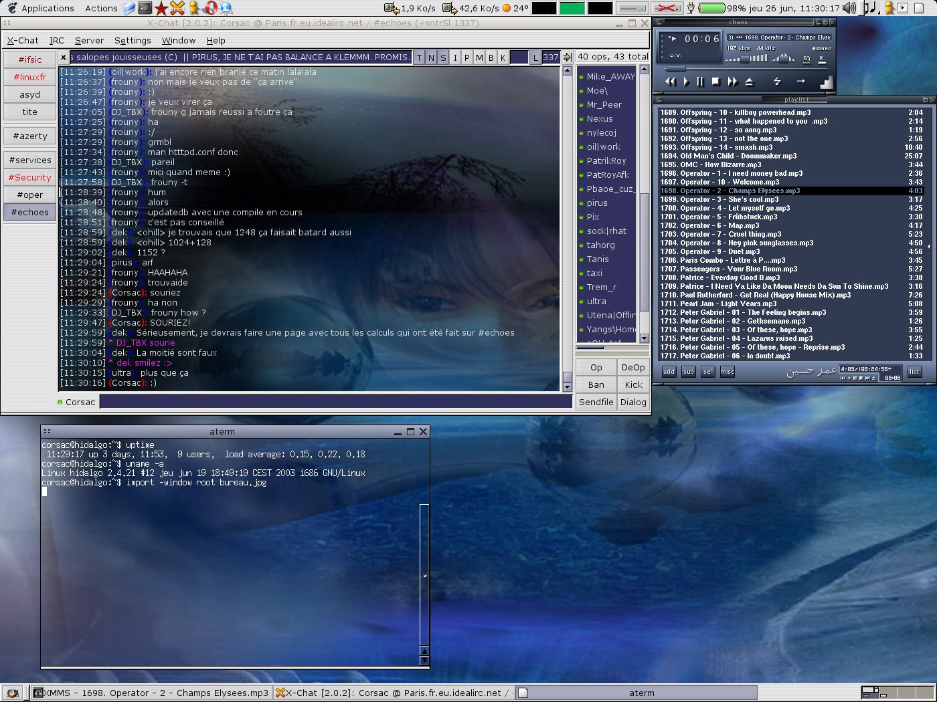Toggle the EQ equalizer window button
The image size is (937, 702).
tap(806, 59)
